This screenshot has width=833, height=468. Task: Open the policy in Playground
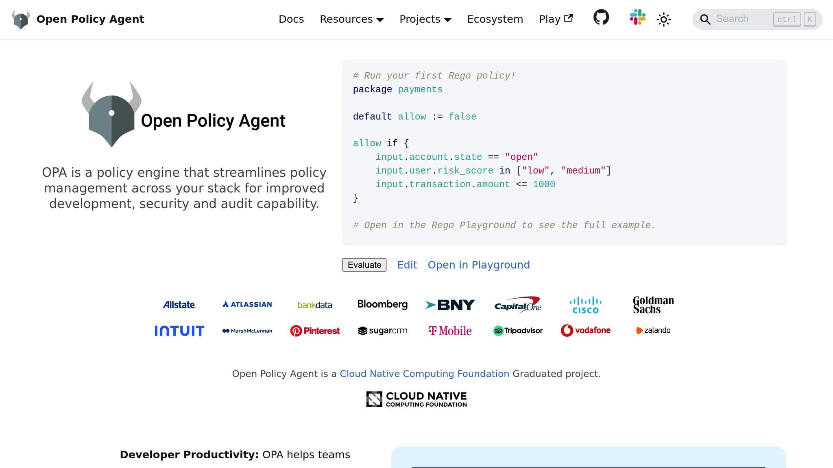(478, 265)
